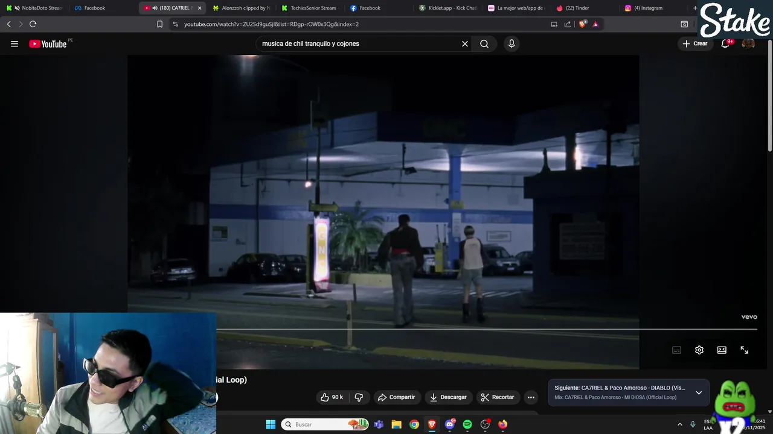The image size is (773, 434).
Task: Switch to the Kicklet.app tab
Action: point(448,8)
